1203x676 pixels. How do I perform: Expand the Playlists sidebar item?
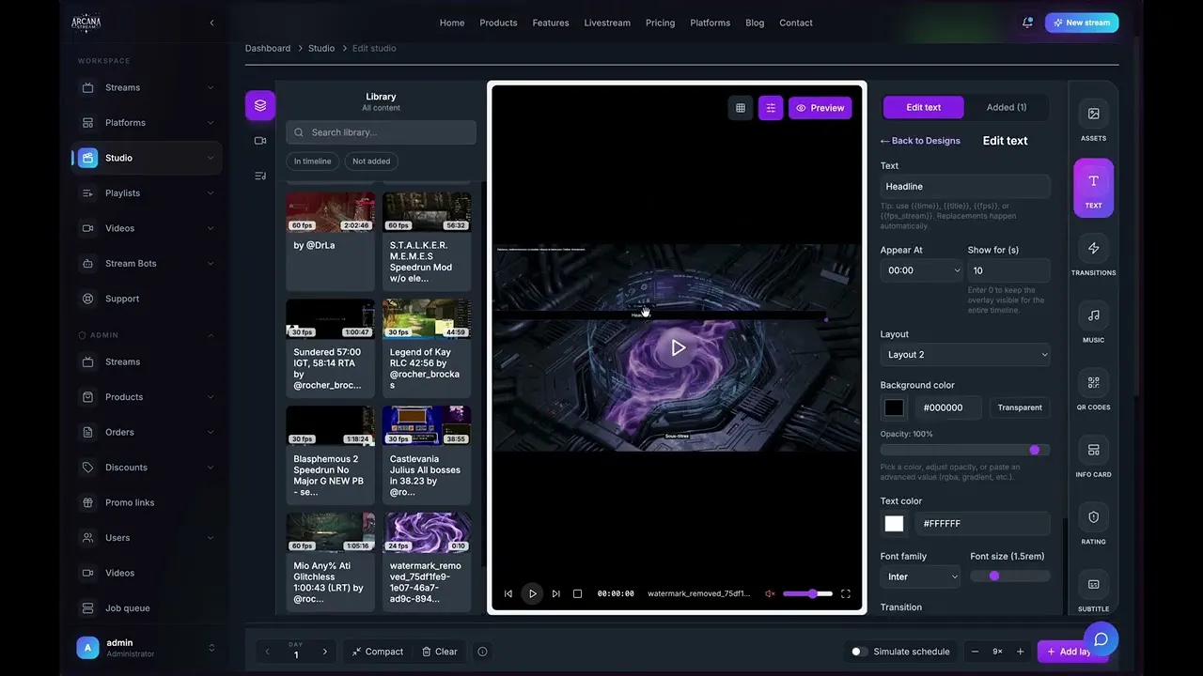pos(147,193)
